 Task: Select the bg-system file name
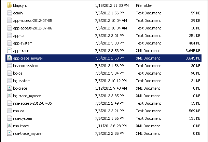[x=22, y=81]
